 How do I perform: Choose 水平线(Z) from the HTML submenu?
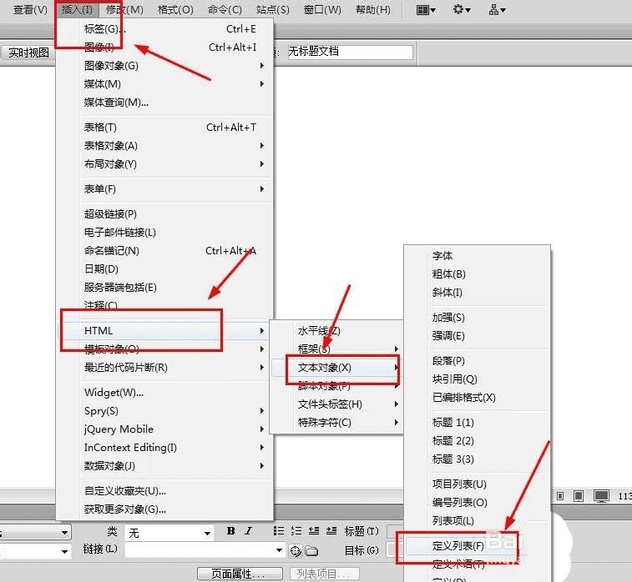pos(337,331)
